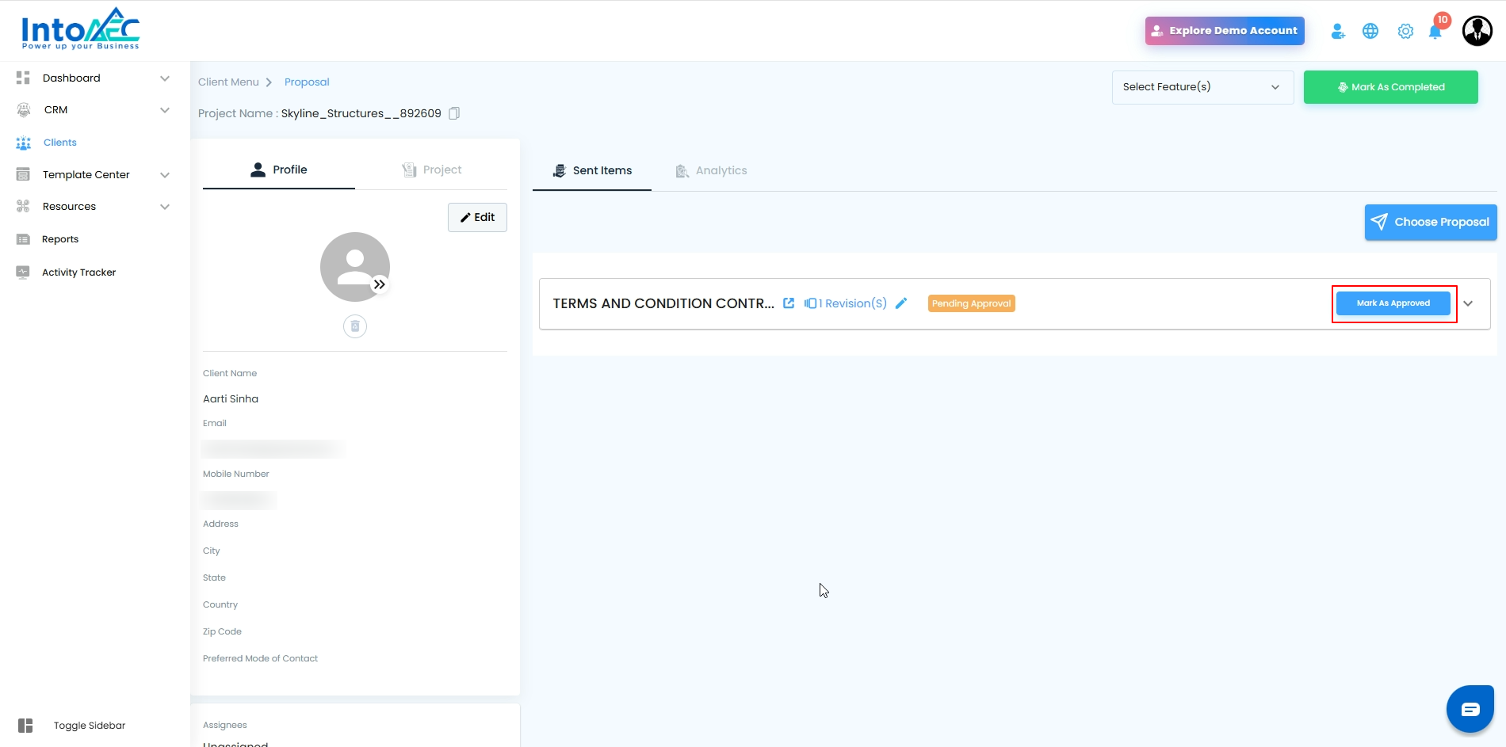Click the Dashboard sidebar icon
The height and width of the screenshot is (747, 1506).
click(23, 78)
